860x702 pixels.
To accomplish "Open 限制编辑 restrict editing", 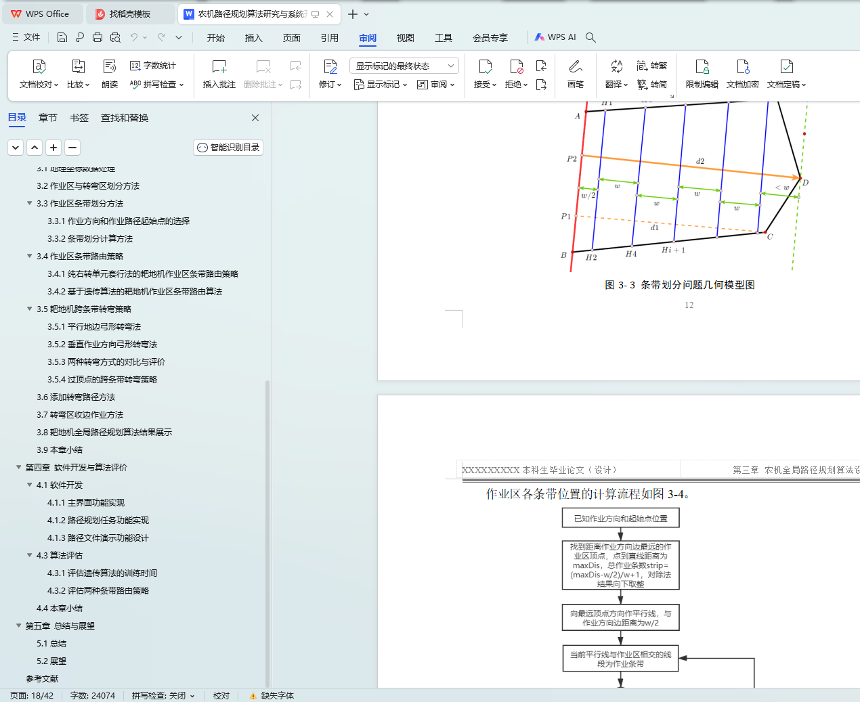I will tap(702, 74).
